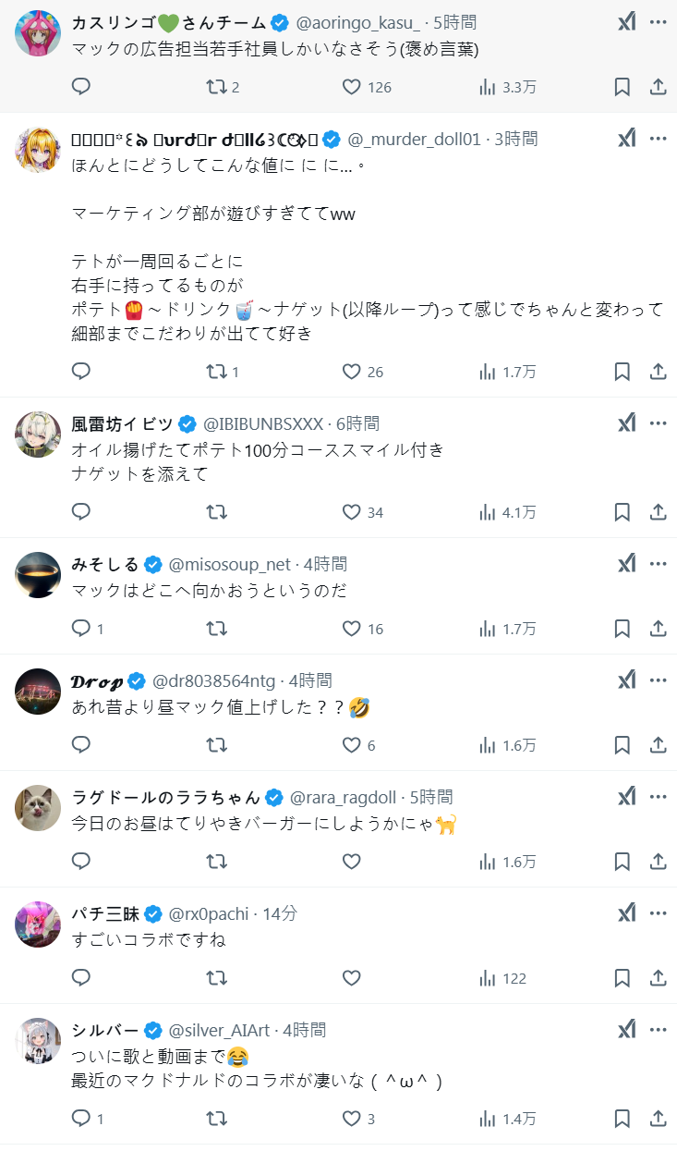
Task: Bookmark the パチ三昧 tweet
Action: [623, 978]
